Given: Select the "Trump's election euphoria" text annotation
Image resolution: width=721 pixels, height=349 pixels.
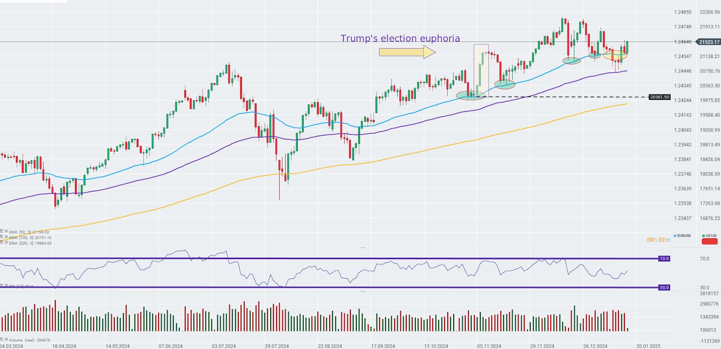Looking at the screenshot, I should (400, 39).
